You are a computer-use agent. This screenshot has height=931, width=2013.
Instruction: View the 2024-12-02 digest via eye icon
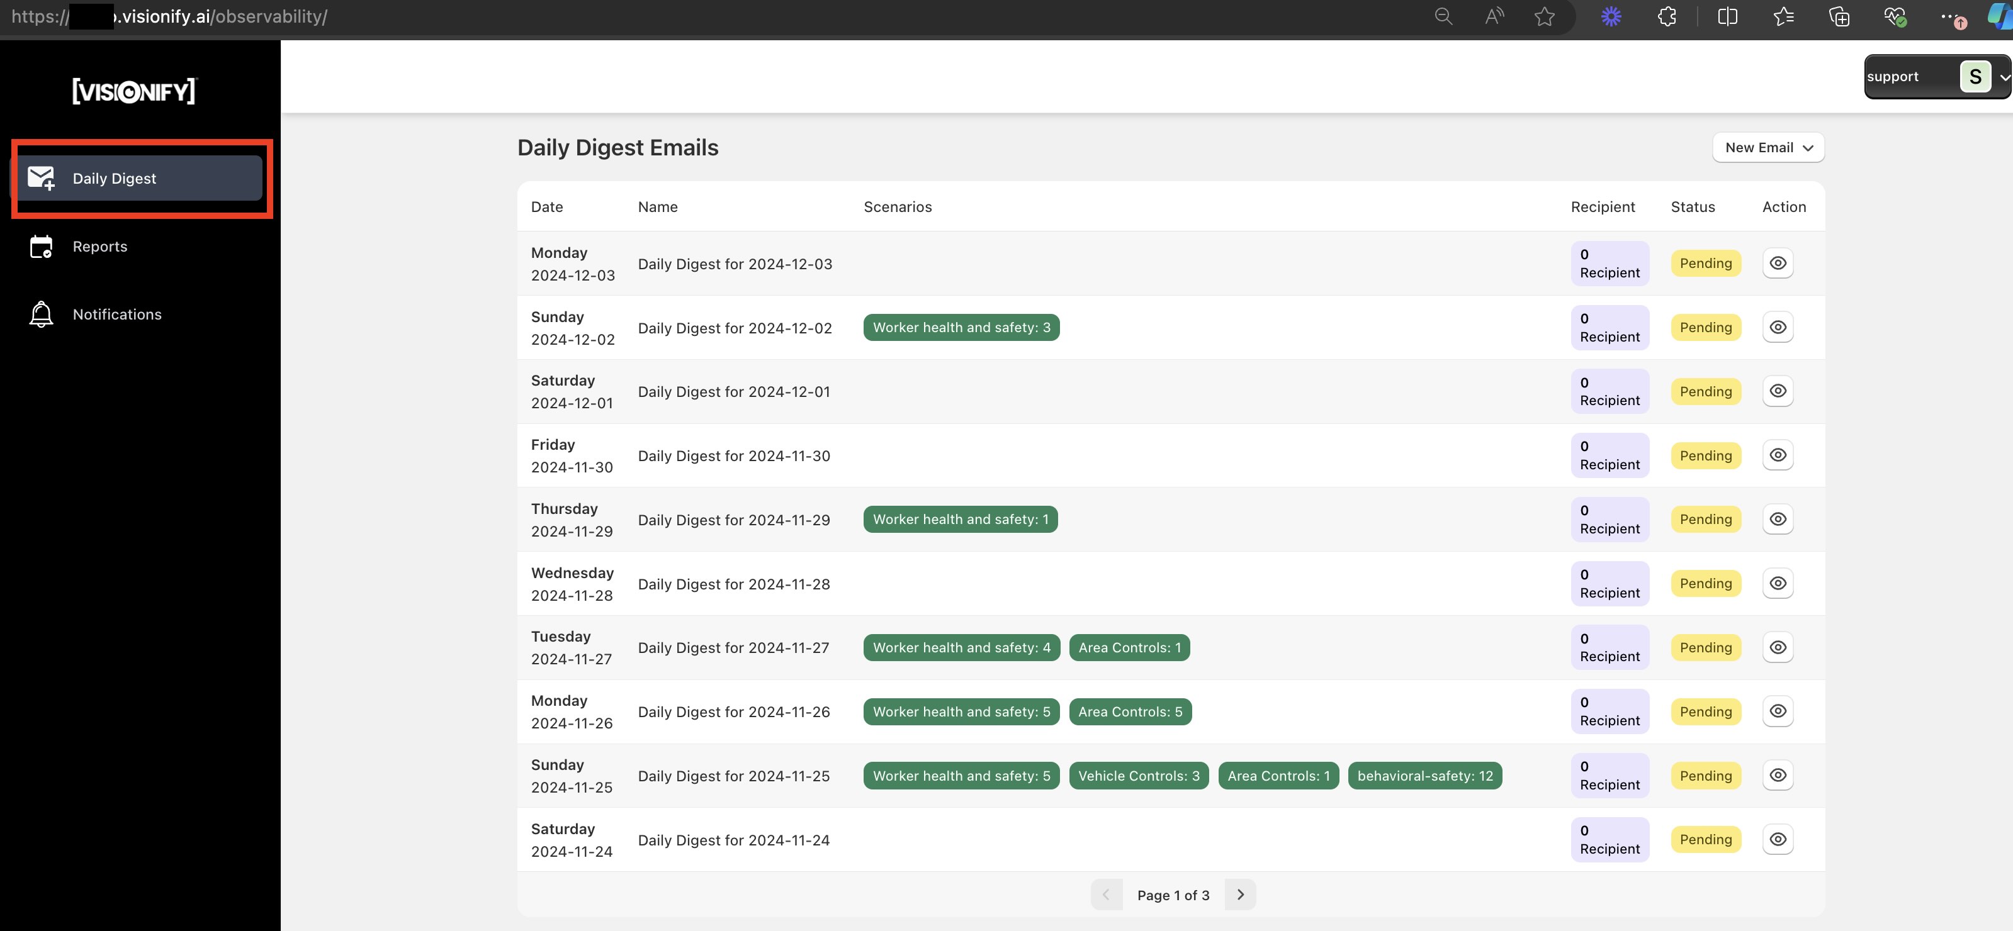tap(1778, 327)
